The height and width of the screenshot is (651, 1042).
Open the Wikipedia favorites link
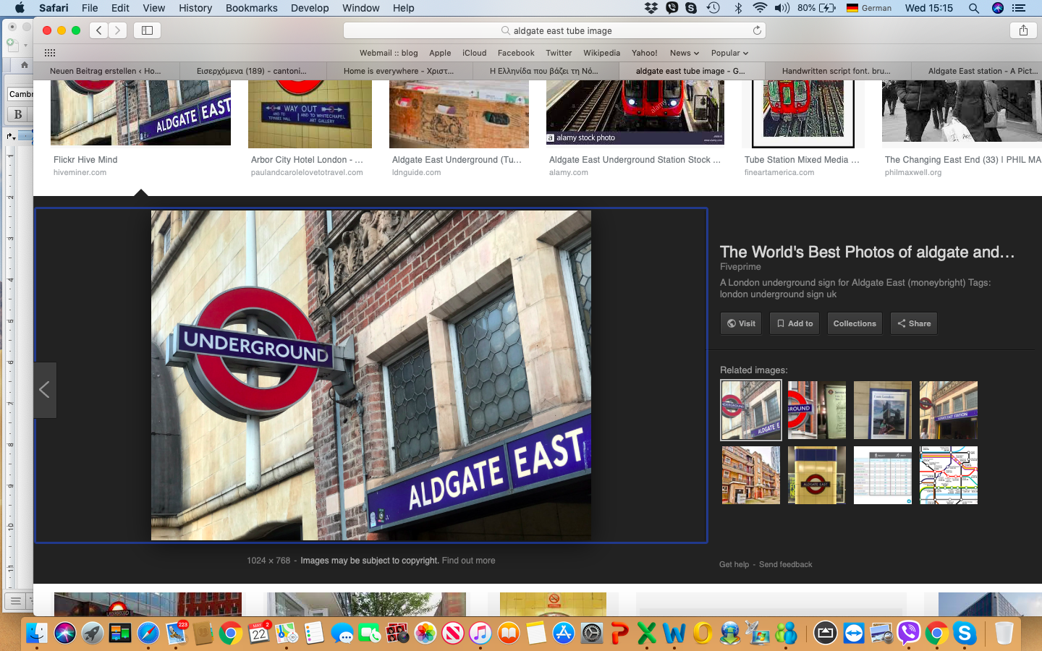click(601, 53)
